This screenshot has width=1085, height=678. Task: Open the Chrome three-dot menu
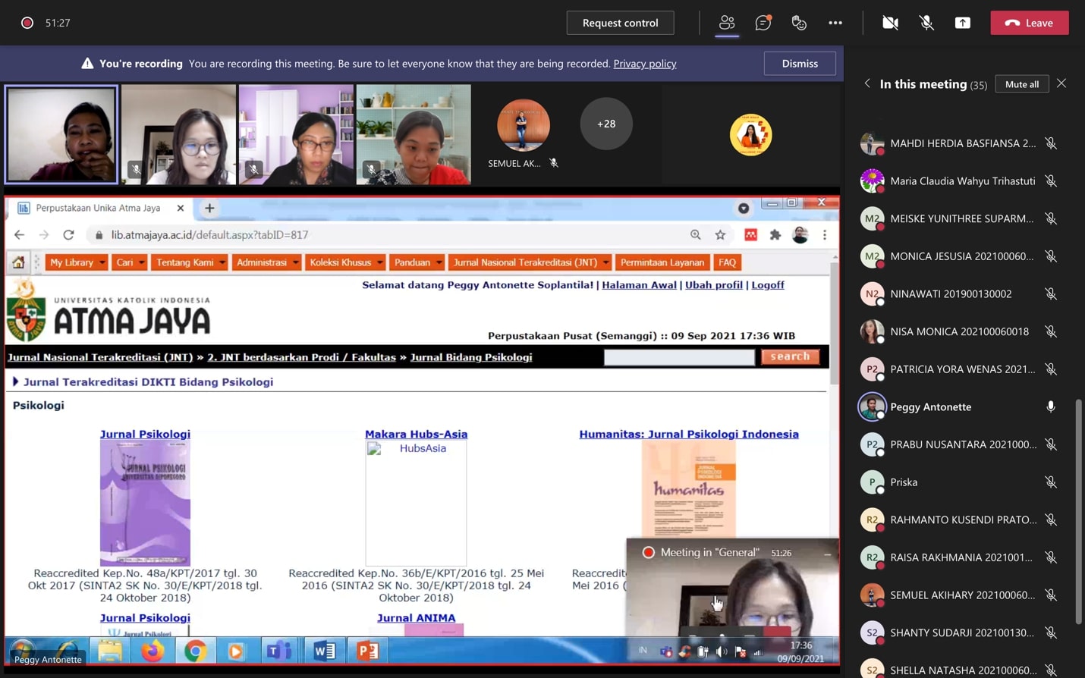click(x=825, y=235)
